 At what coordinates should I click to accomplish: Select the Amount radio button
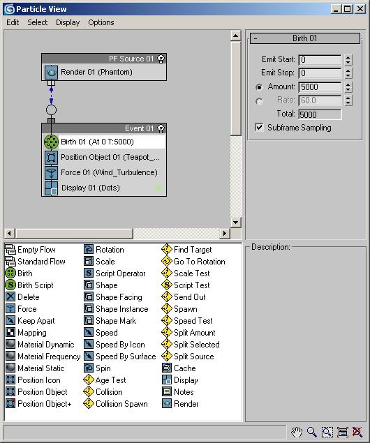(259, 87)
